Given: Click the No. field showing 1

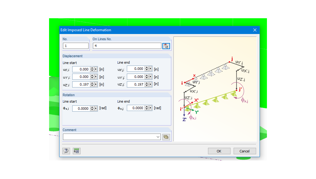Looking at the screenshot, I should 76,46.
